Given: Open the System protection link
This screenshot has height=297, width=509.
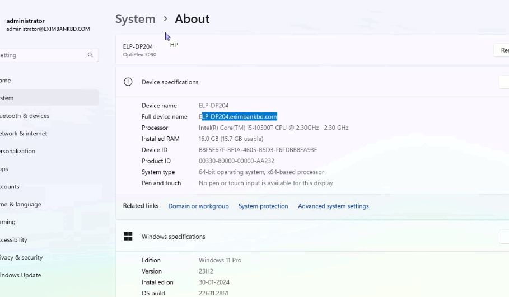Looking at the screenshot, I should tap(263, 206).
